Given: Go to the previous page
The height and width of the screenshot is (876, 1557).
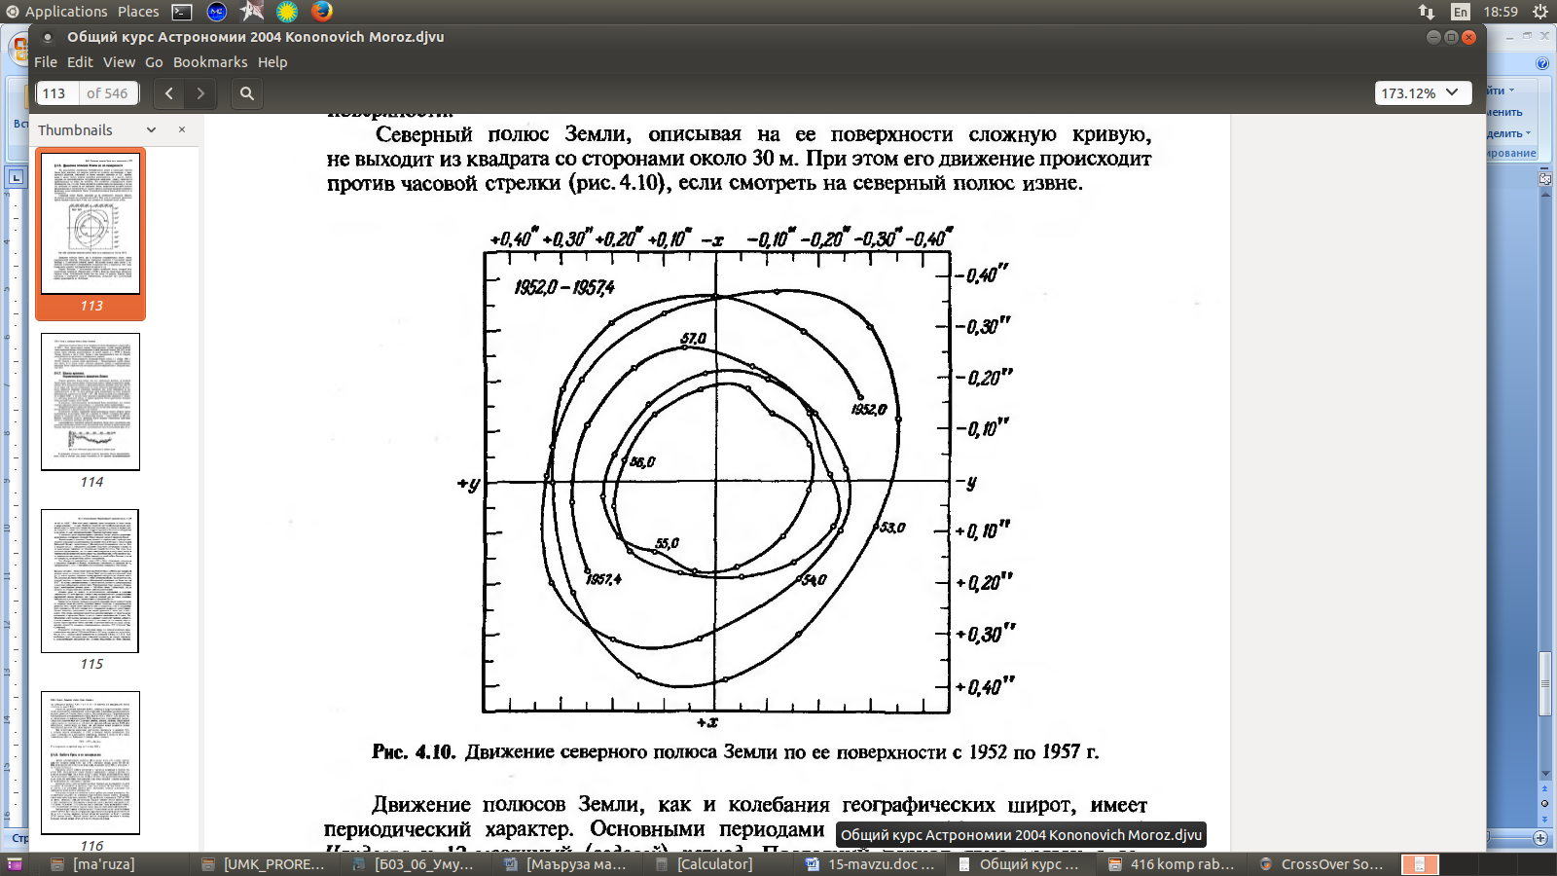Looking at the screenshot, I should coord(169,93).
